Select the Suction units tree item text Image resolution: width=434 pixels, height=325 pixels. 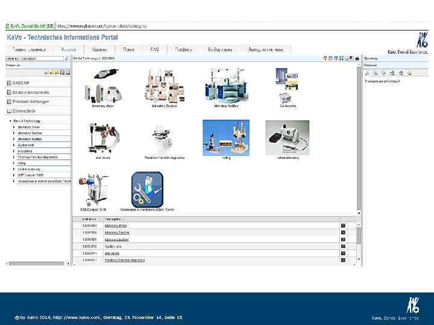(26, 145)
